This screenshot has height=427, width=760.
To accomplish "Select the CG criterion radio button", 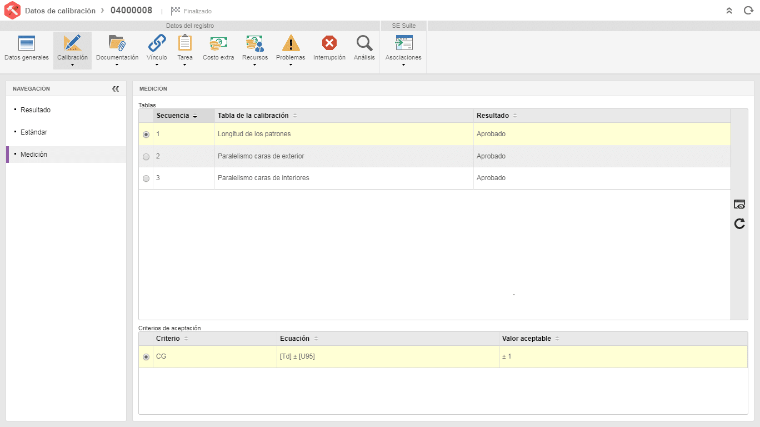I will click(x=146, y=357).
